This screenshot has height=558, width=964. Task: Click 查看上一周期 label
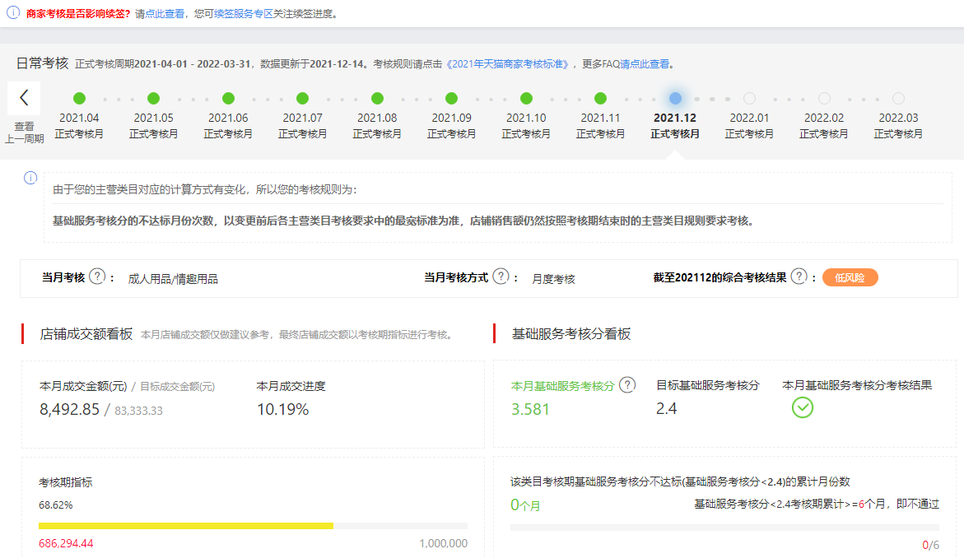tap(25, 133)
